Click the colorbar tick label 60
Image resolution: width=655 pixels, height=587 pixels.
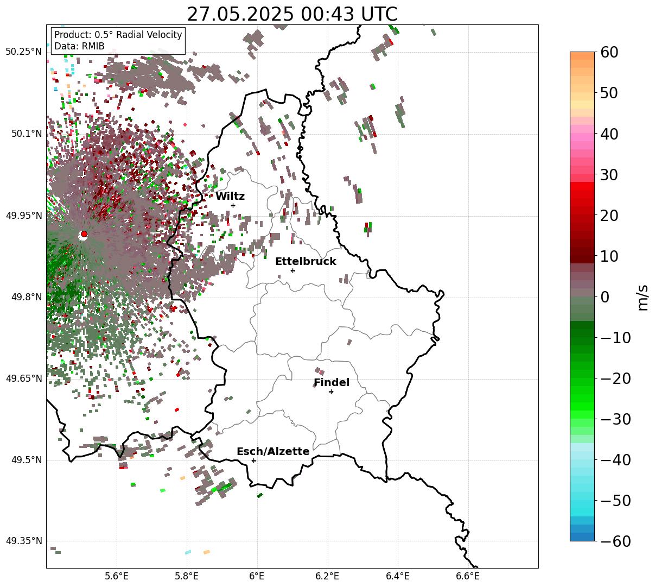click(609, 52)
